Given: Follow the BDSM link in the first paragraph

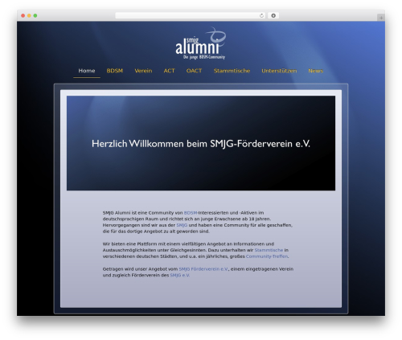Looking at the screenshot, I should 191,213.
